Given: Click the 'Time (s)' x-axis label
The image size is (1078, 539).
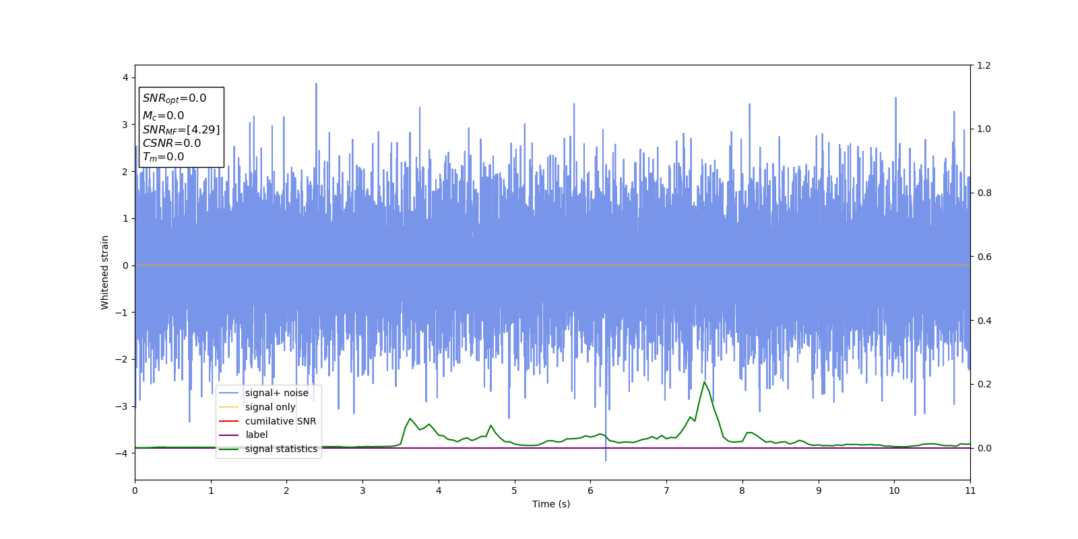Looking at the screenshot, I should tap(551, 504).
